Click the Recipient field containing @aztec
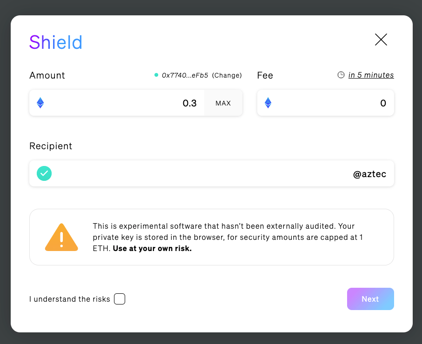 212,174
